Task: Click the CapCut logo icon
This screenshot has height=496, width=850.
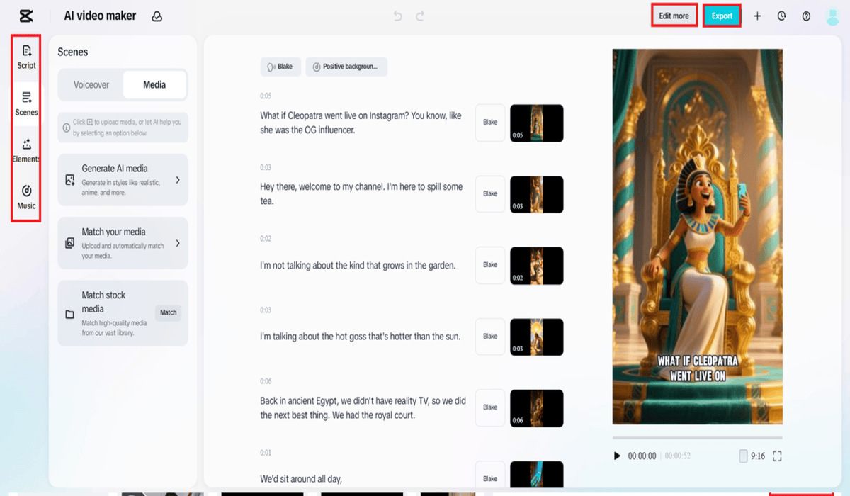Action: click(x=26, y=16)
